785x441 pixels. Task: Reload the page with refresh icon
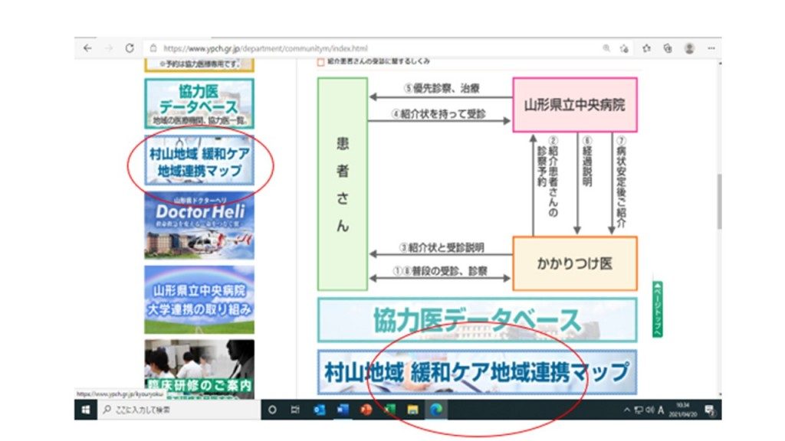[x=130, y=47]
